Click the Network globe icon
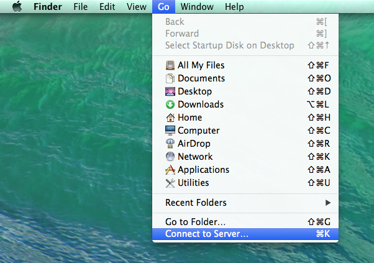This screenshot has width=374, height=263. click(170, 157)
